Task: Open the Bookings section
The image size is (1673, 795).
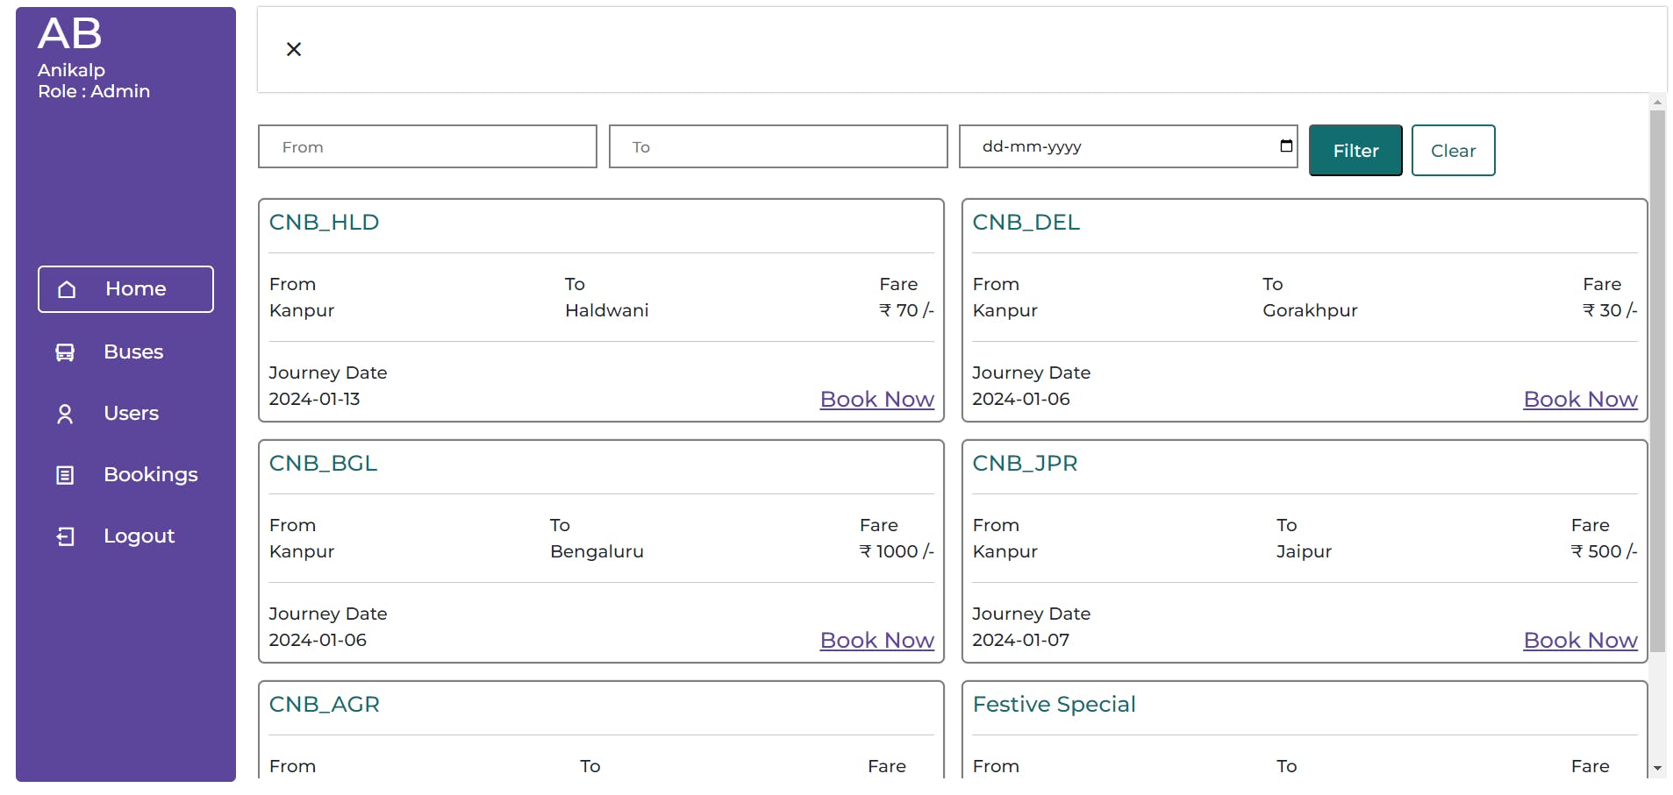Action: [x=151, y=475]
